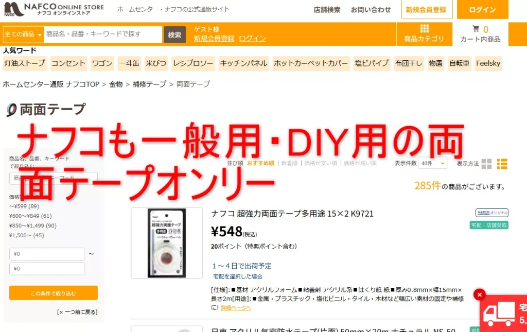Focus the product keyword search field
This screenshot has width=527, height=332.
103,34
